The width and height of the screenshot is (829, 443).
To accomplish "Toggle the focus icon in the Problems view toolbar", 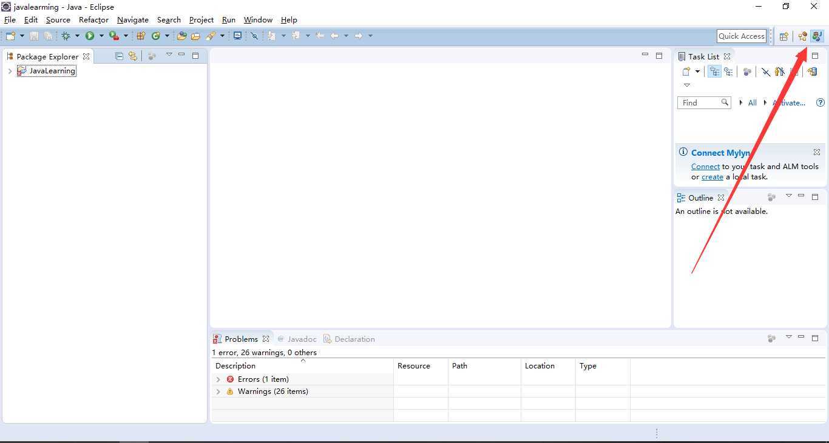I will 771,338.
